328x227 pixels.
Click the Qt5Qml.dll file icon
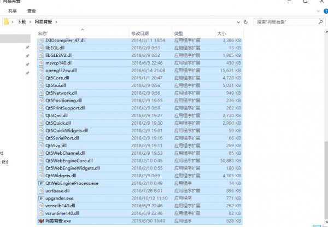tap(41, 115)
